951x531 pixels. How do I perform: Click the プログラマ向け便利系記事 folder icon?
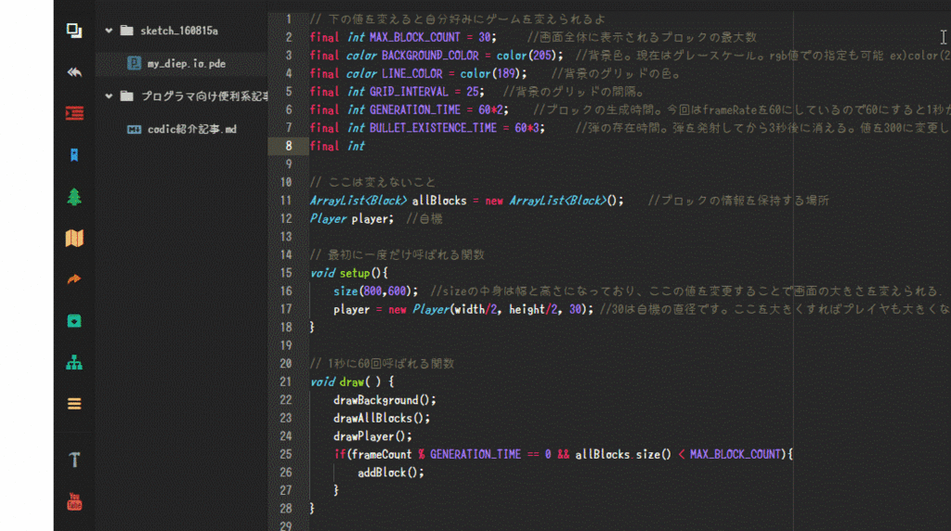click(126, 96)
